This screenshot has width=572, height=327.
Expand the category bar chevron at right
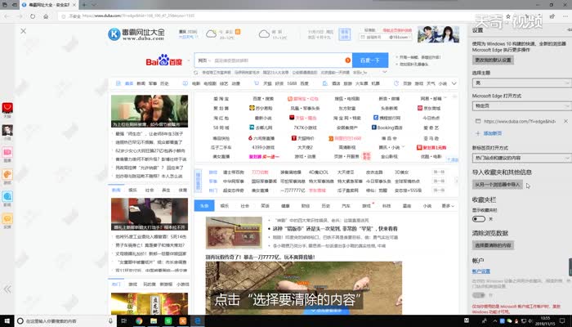[454, 83]
